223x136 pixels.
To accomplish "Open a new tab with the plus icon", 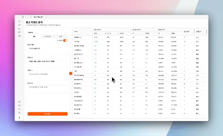I will point(46,17).
